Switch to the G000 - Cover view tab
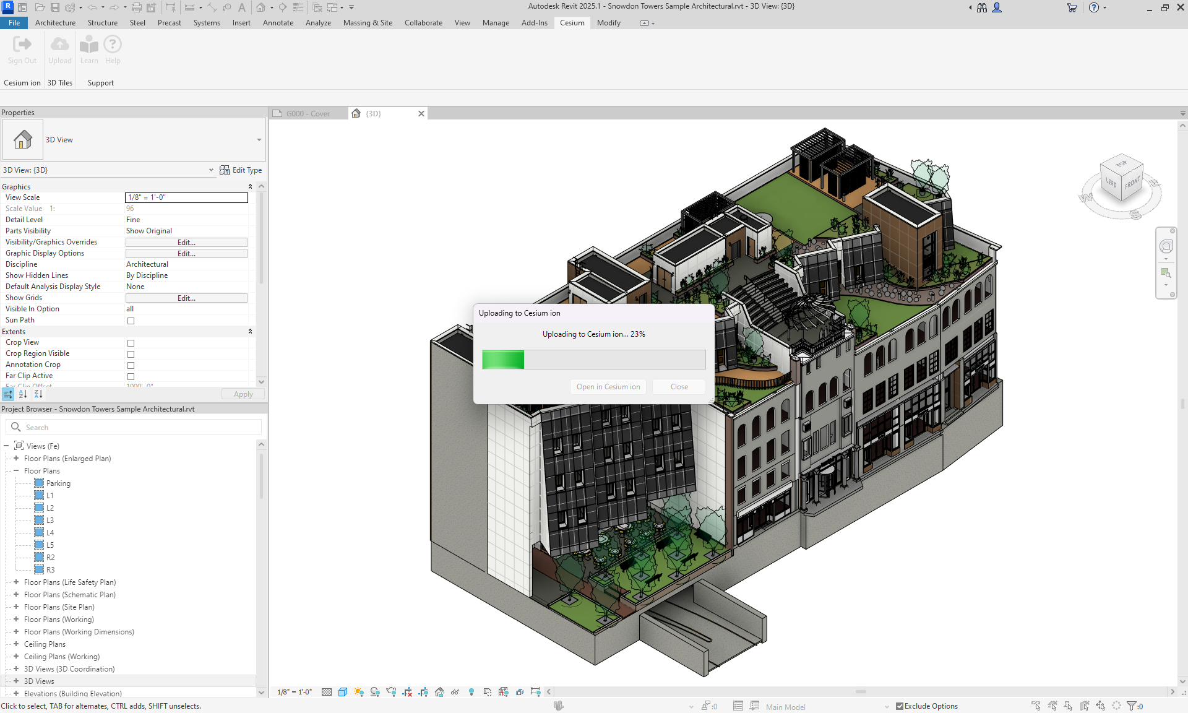Image resolution: width=1188 pixels, height=713 pixels. (309, 114)
